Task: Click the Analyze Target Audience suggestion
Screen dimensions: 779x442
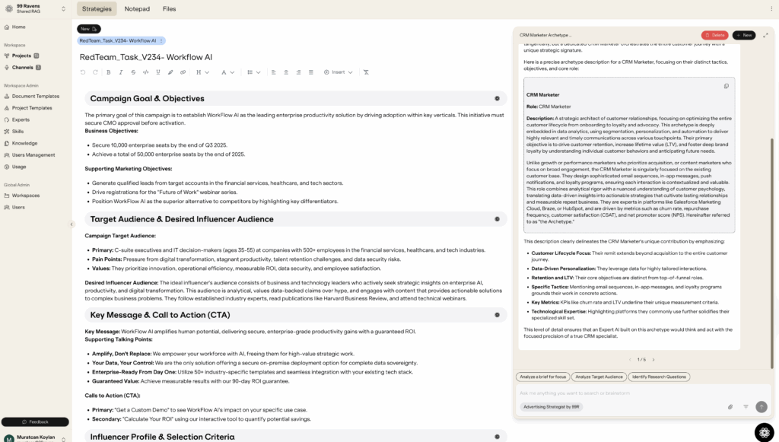Action: (599, 377)
